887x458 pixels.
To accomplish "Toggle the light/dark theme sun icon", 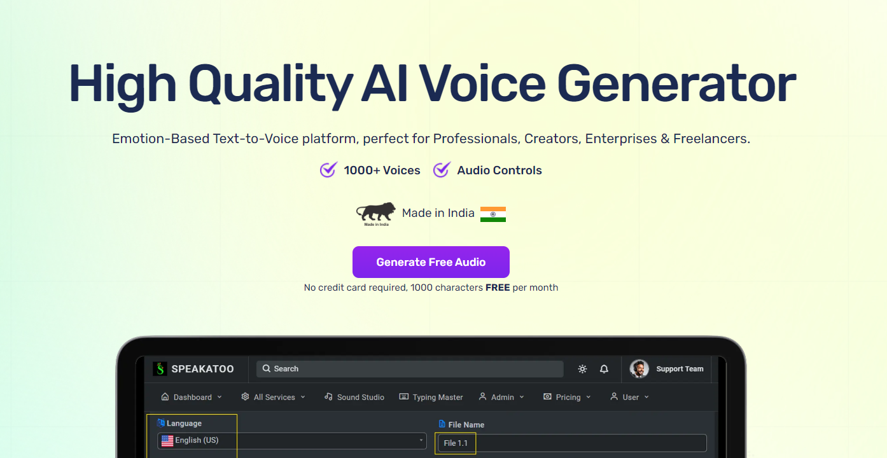I will pos(582,369).
